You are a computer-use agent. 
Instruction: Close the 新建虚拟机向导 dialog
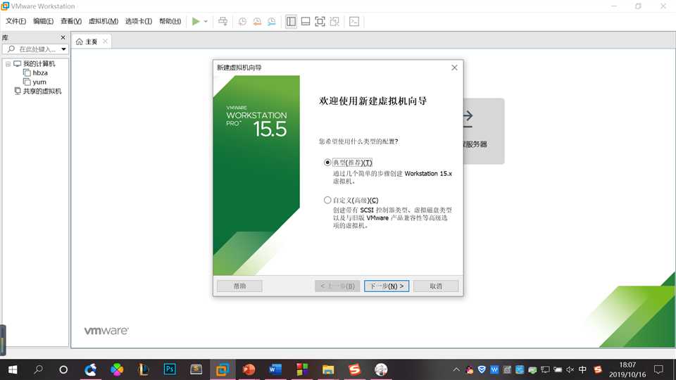[x=454, y=68]
